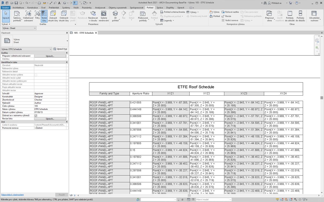Screen dimensions: 324x202
Task: Open Uživatelské rozhraní user interface menu
Action: tap(314, 16)
